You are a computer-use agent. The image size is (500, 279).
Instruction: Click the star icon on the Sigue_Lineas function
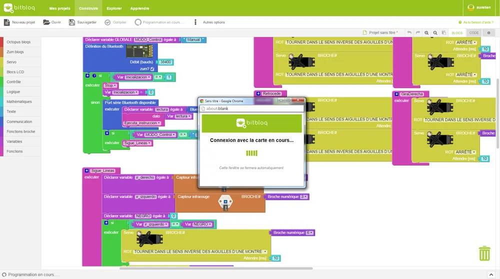click(86, 170)
